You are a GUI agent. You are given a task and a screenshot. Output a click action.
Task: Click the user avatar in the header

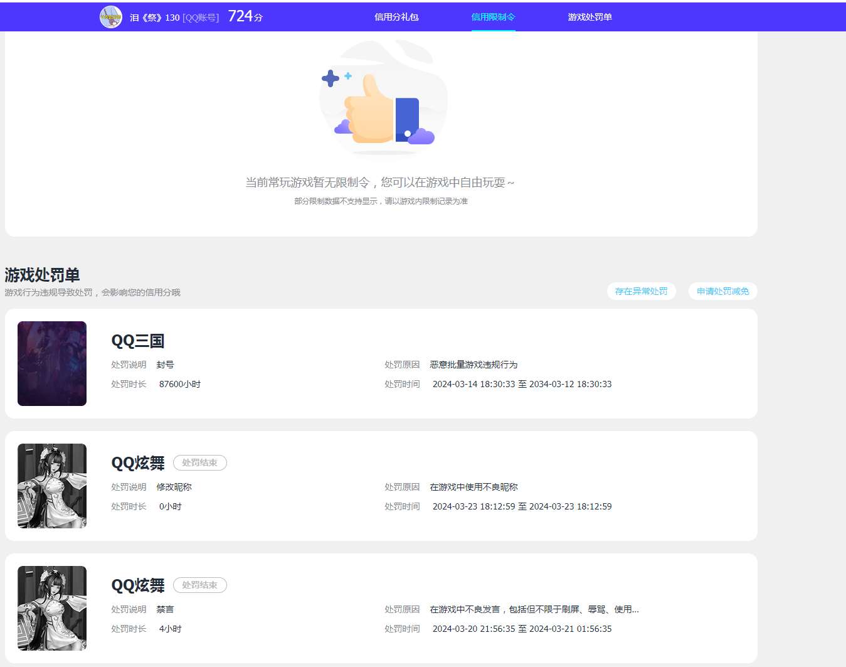111,17
